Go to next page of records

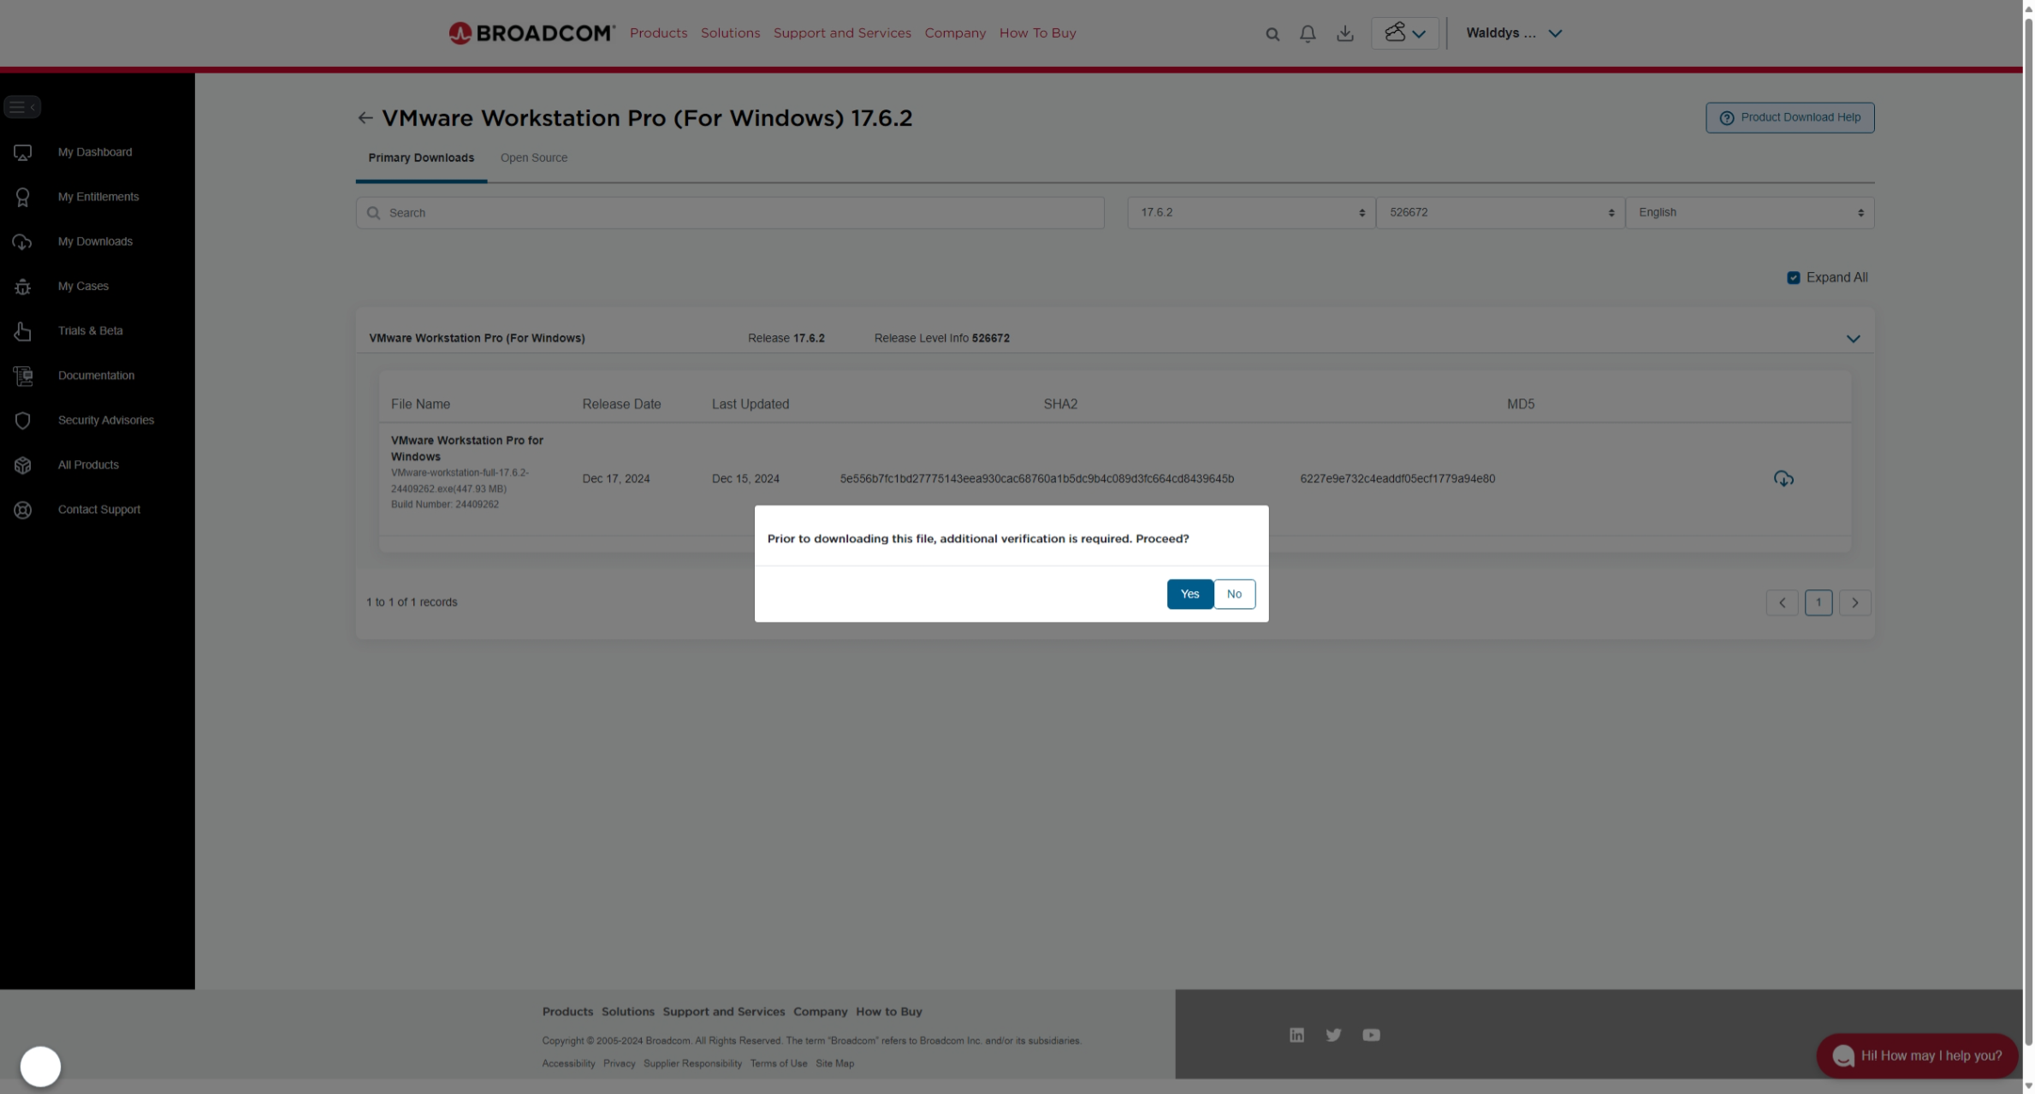tap(1854, 603)
